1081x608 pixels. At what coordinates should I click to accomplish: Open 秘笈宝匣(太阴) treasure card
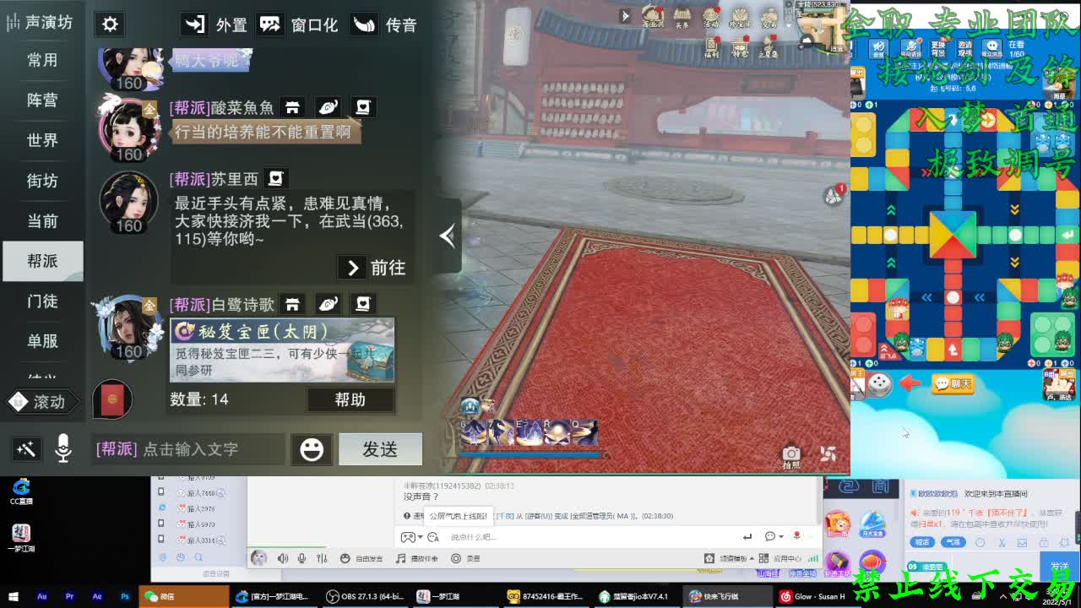pos(282,350)
